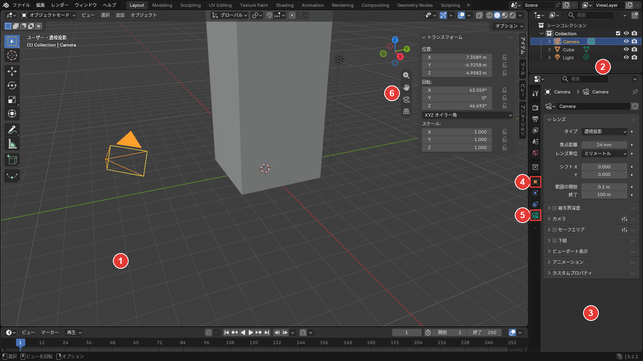Click the viewport pan hand icon
Viewport: 643px width, 361px height.
pos(406,87)
